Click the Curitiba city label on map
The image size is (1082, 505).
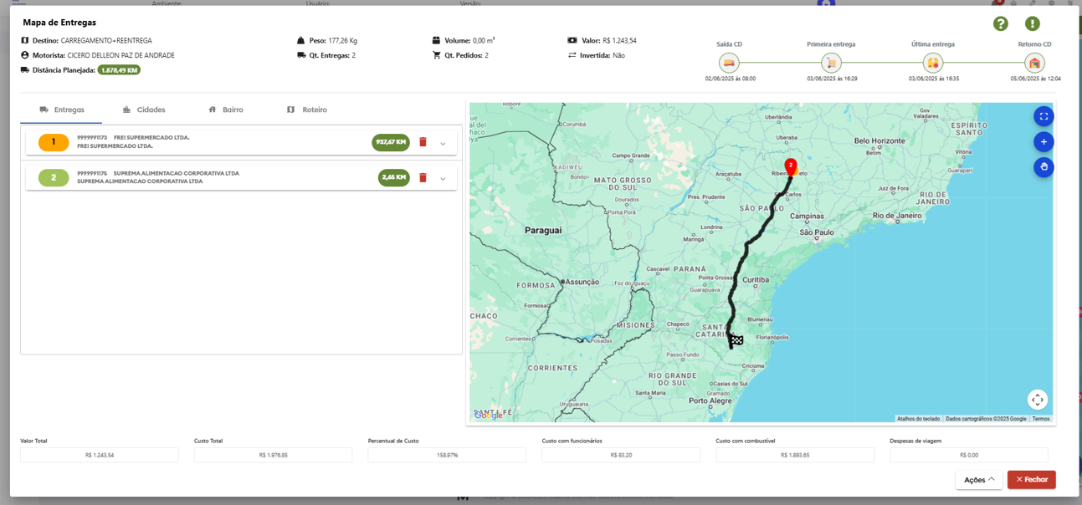(x=756, y=280)
